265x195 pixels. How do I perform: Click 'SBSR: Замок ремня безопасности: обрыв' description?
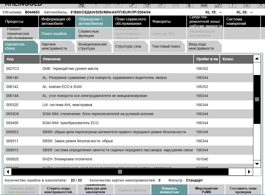[78, 141]
